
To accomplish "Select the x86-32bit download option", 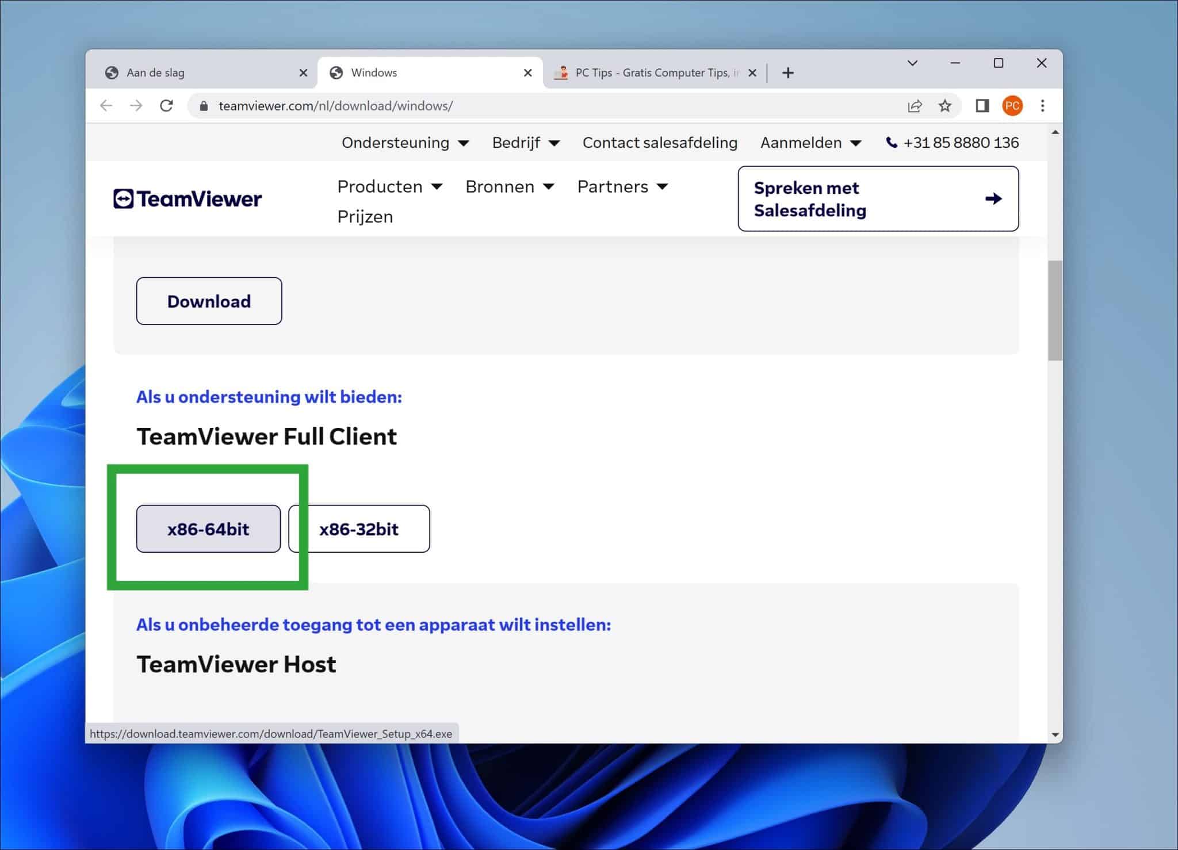I will (359, 529).
